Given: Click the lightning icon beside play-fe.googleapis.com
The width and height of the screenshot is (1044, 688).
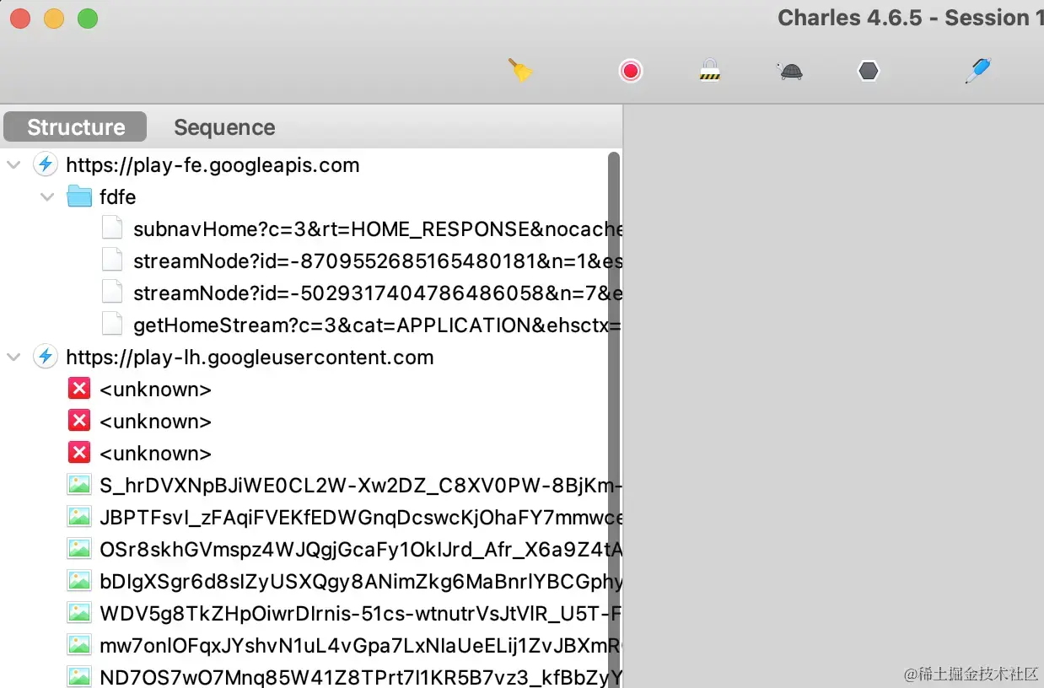Looking at the screenshot, I should tap(45, 165).
